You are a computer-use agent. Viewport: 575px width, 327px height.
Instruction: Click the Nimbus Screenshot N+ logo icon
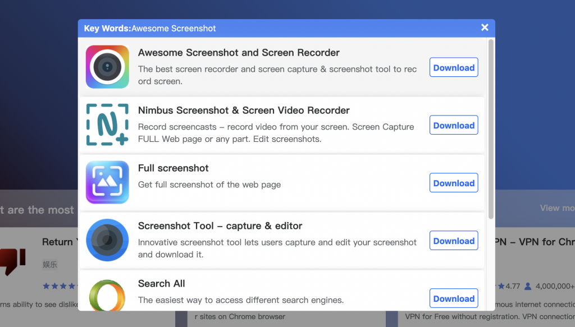(x=107, y=125)
